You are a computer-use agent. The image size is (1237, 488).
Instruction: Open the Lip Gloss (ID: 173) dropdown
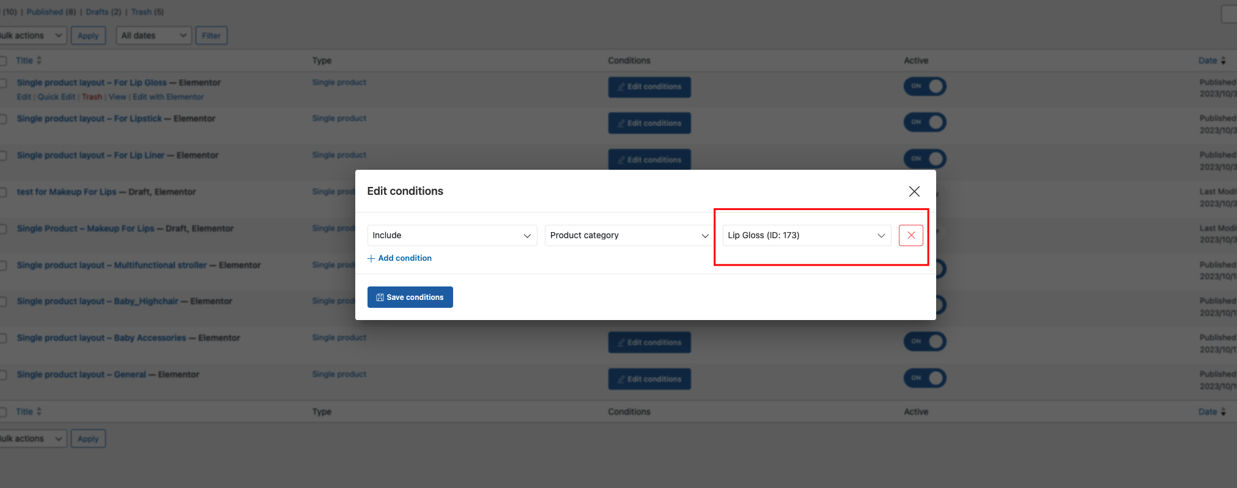[807, 235]
